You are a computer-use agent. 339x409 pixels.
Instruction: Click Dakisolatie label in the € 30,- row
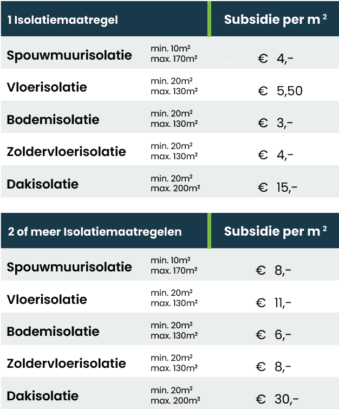43,395
